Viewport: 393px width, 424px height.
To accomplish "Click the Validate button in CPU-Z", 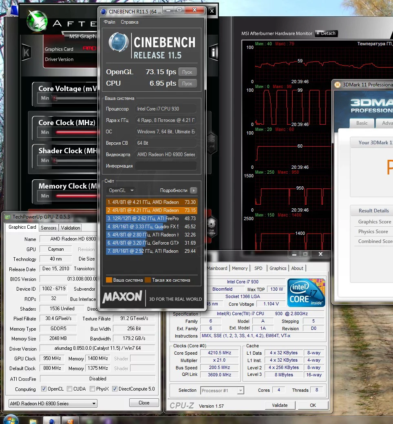I will coord(280,405).
